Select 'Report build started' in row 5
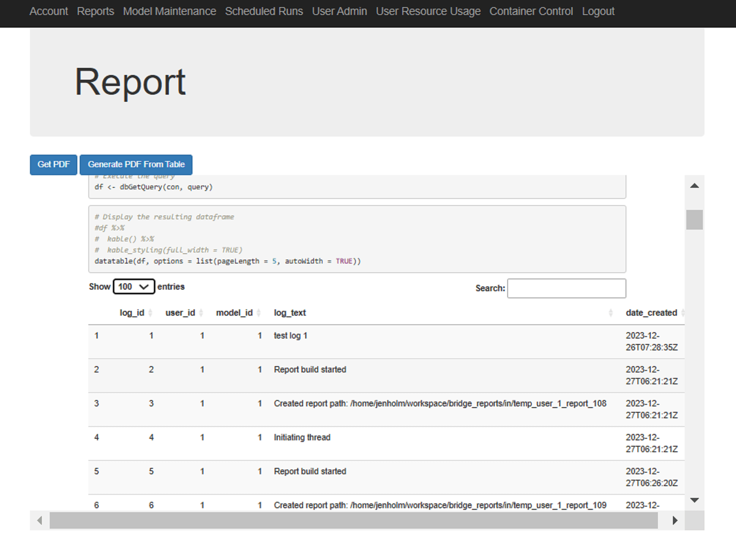Image resolution: width=736 pixels, height=550 pixels. click(x=310, y=471)
